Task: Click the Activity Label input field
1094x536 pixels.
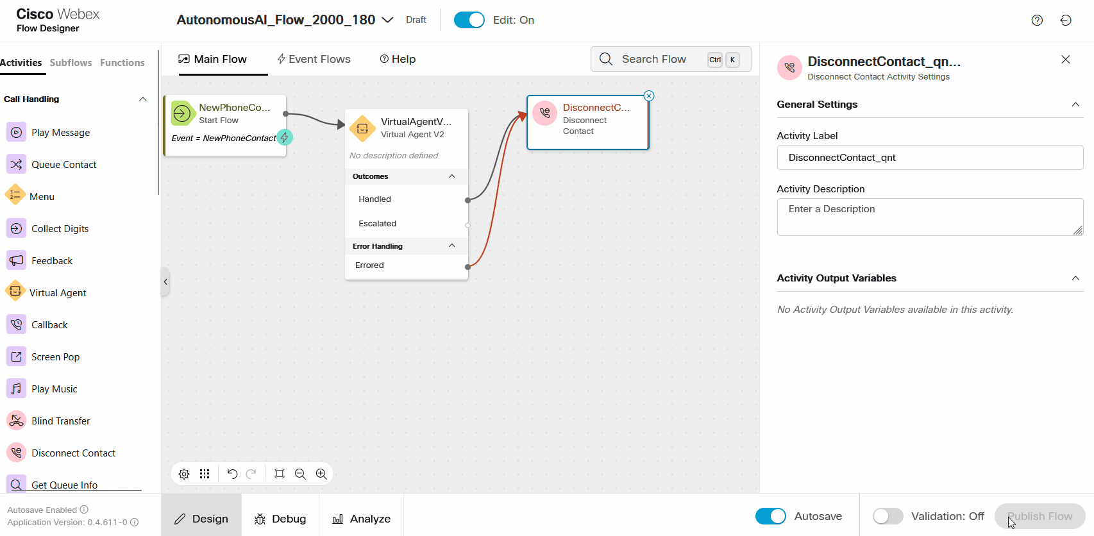Action: point(929,158)
